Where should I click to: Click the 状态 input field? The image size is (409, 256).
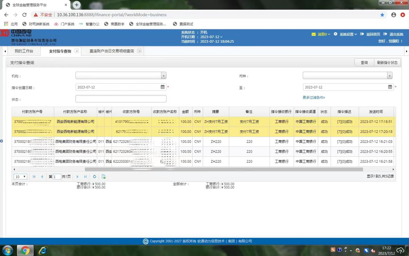pos(121,99)
